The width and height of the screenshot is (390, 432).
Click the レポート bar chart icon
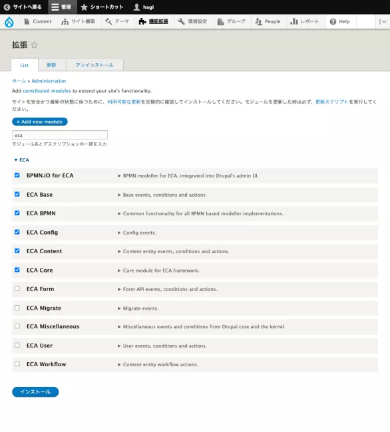[294, 21]
